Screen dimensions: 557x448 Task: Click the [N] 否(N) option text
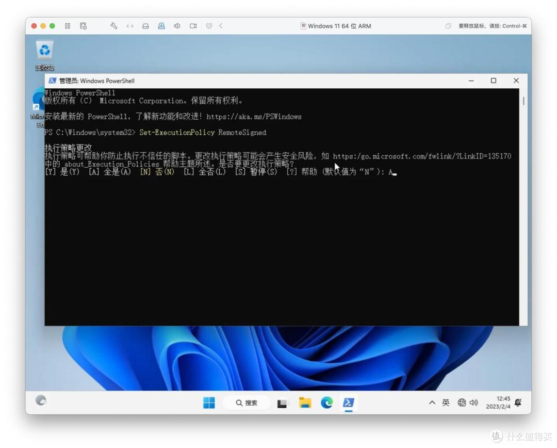point(157,172)
